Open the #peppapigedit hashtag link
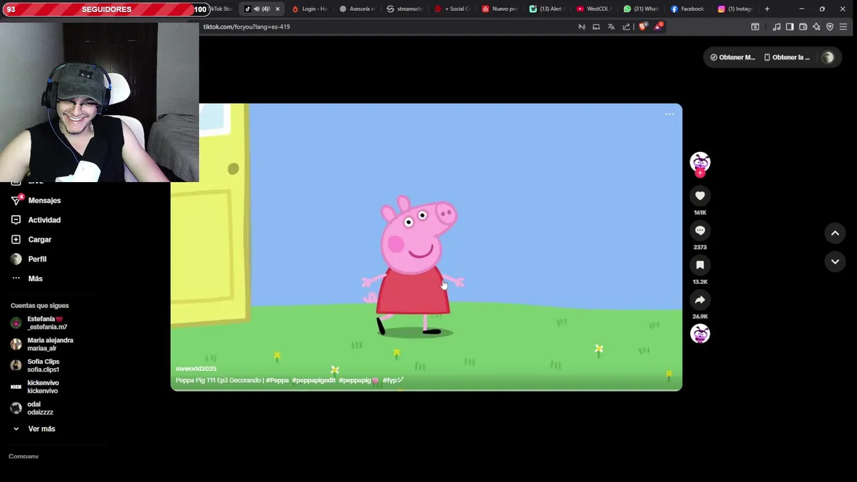 [x=313, y=380]
